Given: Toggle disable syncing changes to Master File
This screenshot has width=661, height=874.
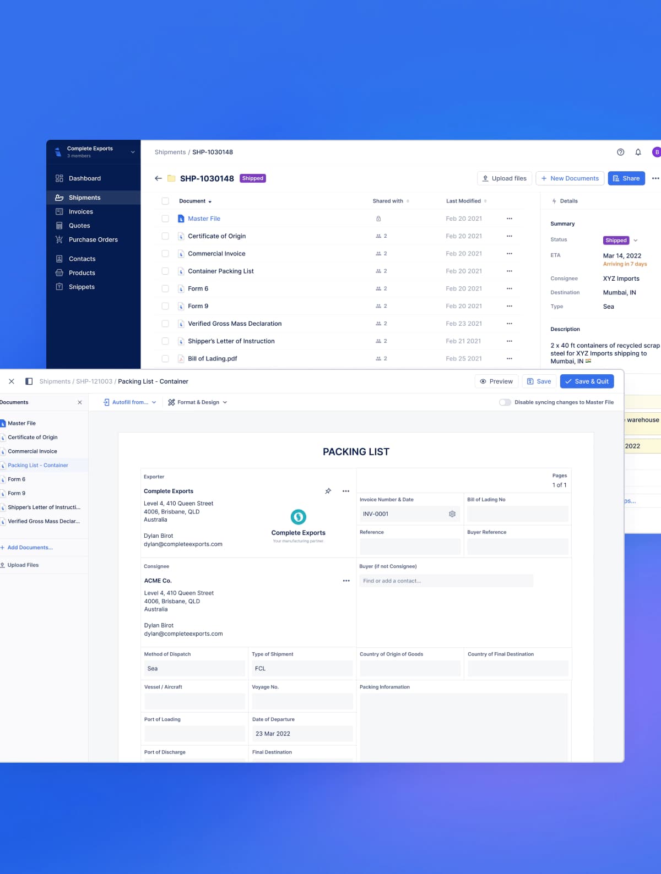Looking at the screenshot, I should 505,402.
